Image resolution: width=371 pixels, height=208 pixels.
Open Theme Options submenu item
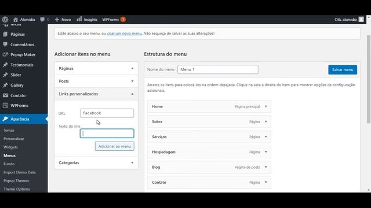(17, 189)
